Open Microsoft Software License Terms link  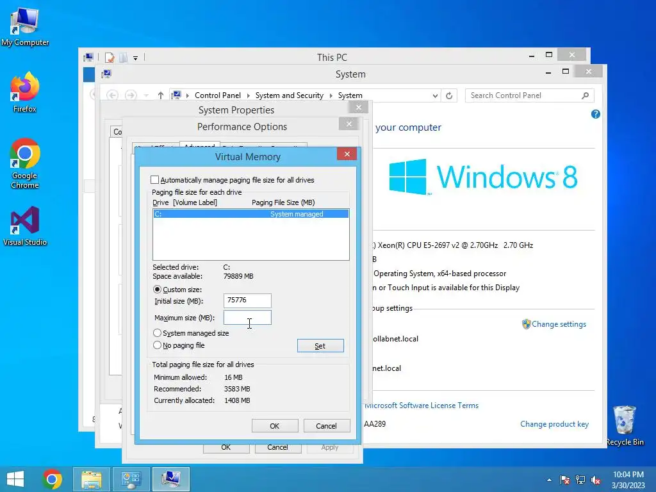click(x=422, y=406)
